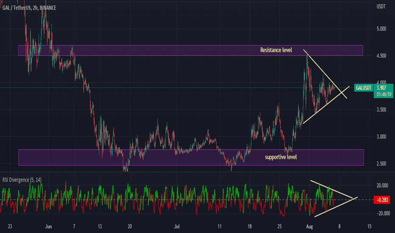
Task: Click the 11 date on time axis
Action: 220,227
